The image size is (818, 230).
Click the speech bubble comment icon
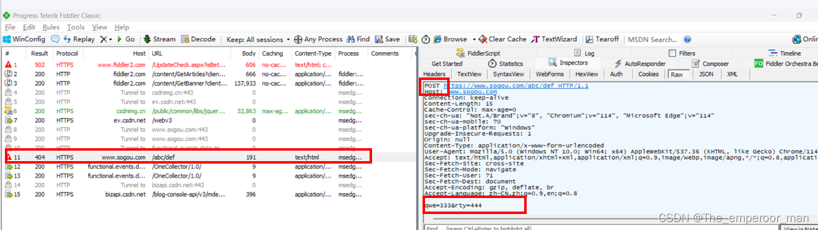pos(55,39)
